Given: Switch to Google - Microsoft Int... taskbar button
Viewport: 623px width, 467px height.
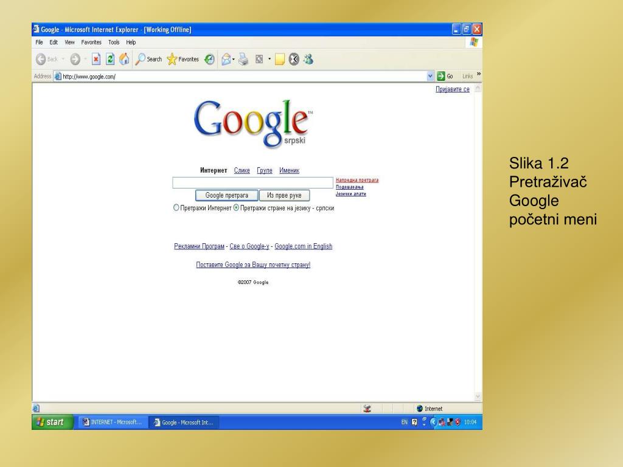Looking at the screenshot, I should tap(184, 422).
